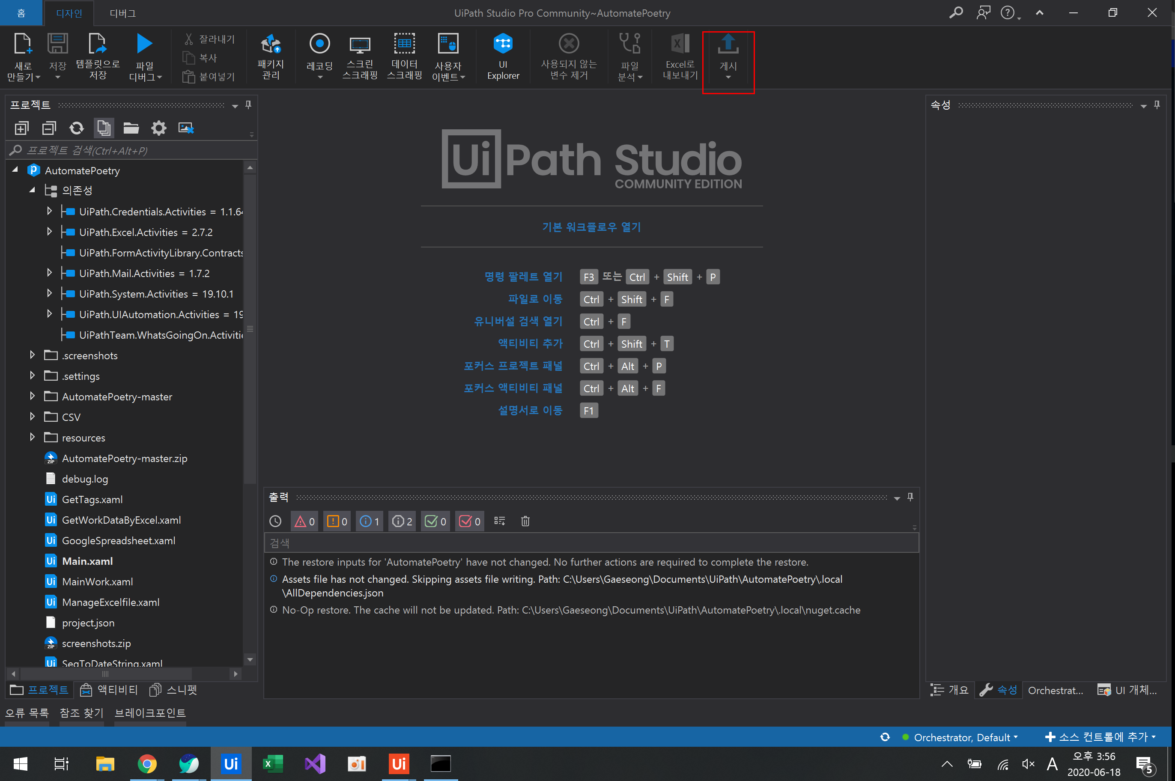
Task: Open the 브레이크포인트 tab
Action: (150, 713)
